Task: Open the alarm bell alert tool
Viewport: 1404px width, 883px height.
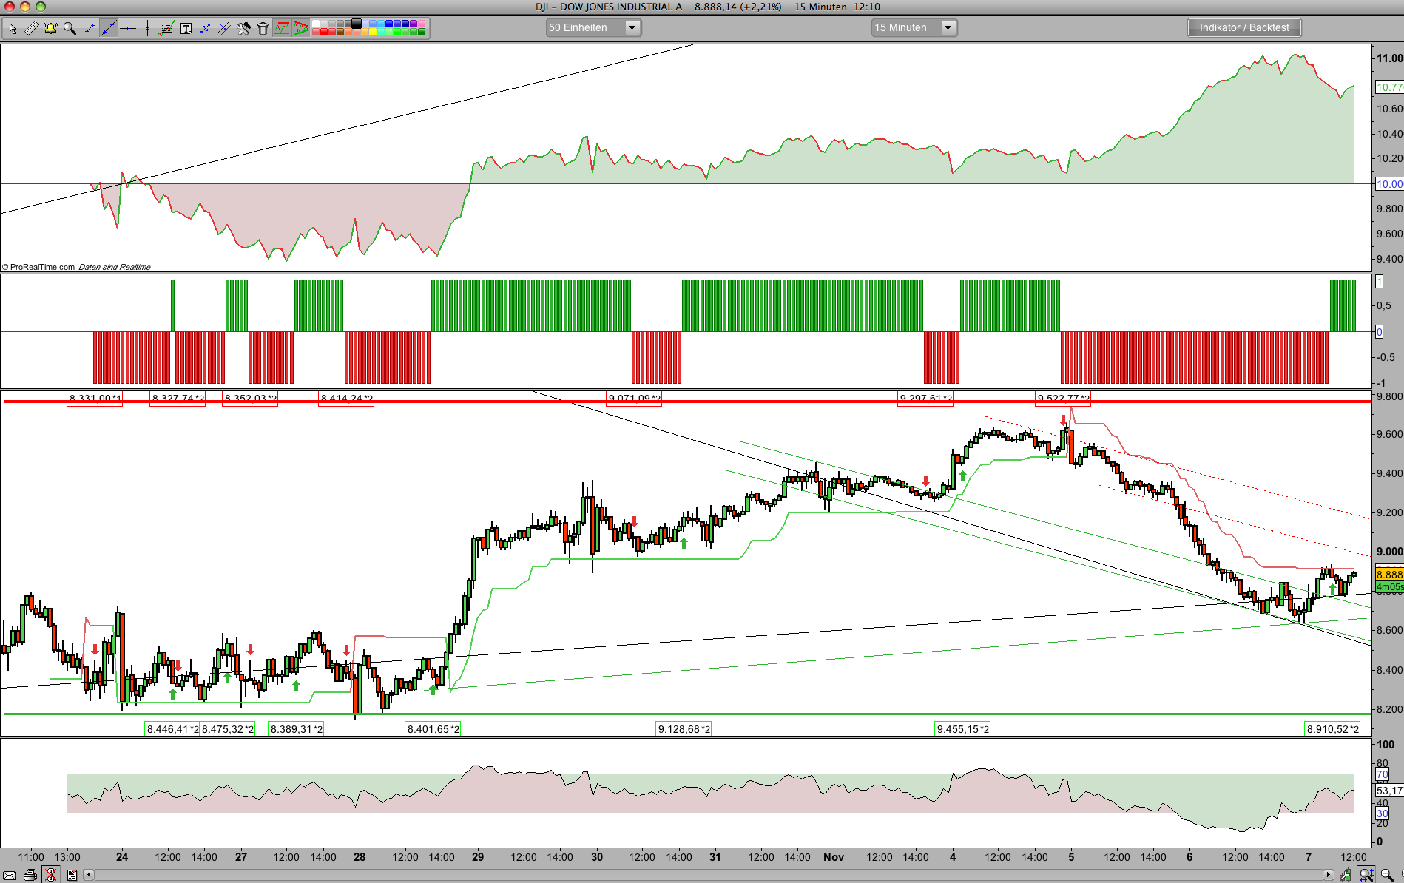Action: pos(50,28)
